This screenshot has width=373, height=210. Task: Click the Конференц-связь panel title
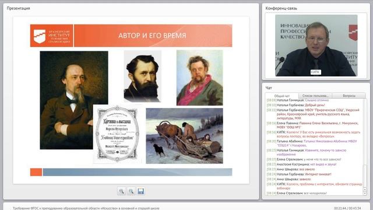click(281, 8)
